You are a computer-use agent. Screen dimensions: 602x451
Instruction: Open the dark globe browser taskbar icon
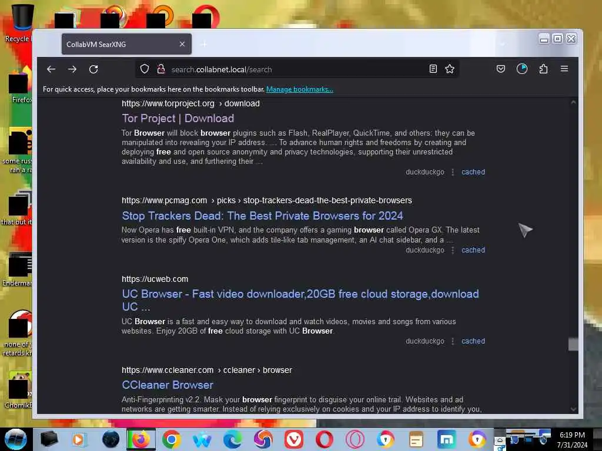click(x=111, y=439)
